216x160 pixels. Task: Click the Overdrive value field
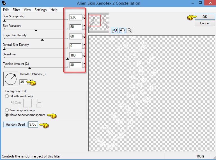coord(75,55)
